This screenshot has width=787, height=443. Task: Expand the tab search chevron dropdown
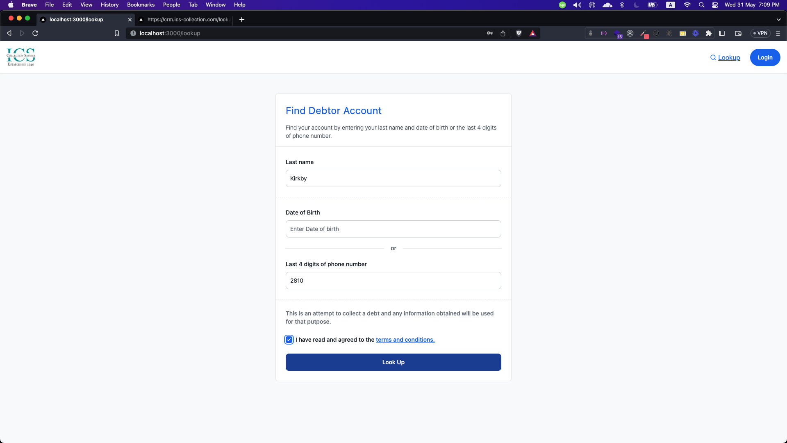click(x=778, y=20)
